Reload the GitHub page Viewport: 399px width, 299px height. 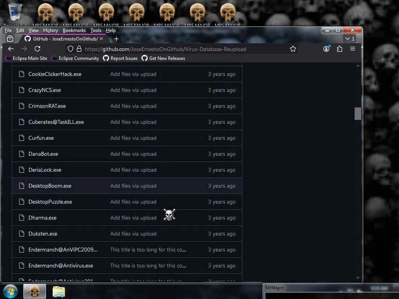[37, 49]
